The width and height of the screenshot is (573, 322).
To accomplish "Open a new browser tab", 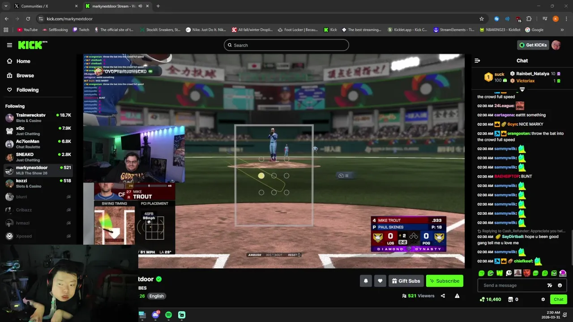I will pos(158,6).
